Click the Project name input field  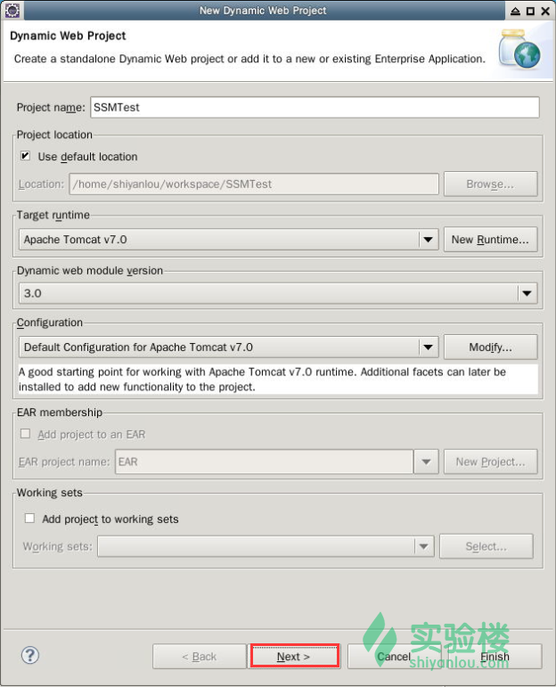pos(315,107)
